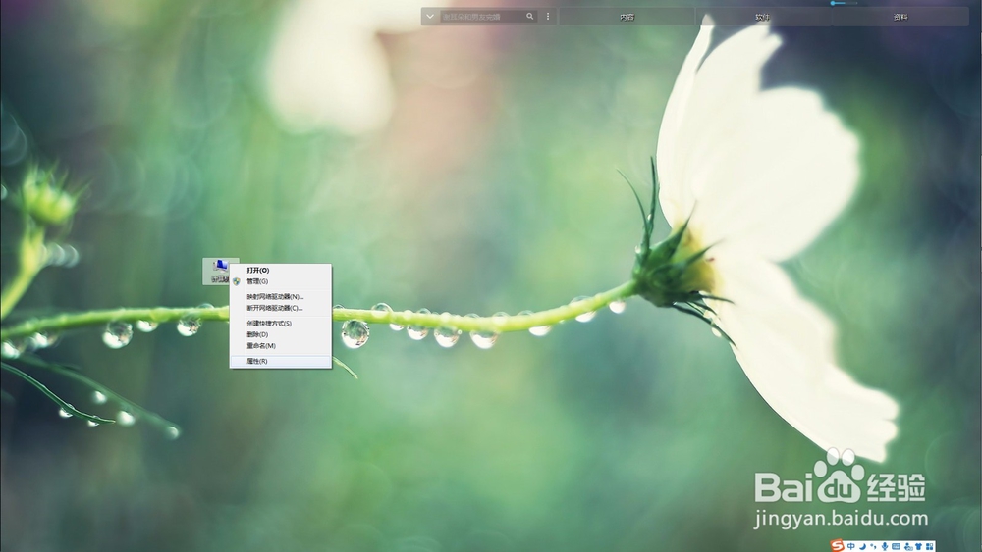Click 删除(D) in the context menu
This screenshot has width=982, height=552.
[281, 334]
